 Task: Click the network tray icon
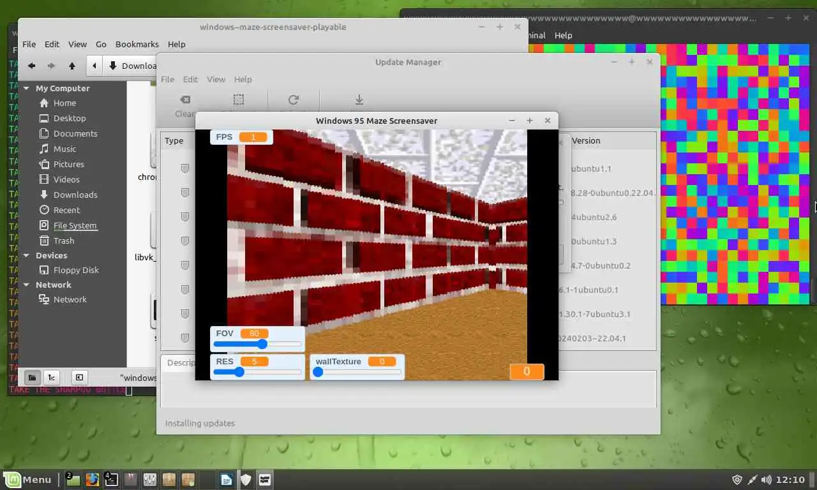point(752,479)
